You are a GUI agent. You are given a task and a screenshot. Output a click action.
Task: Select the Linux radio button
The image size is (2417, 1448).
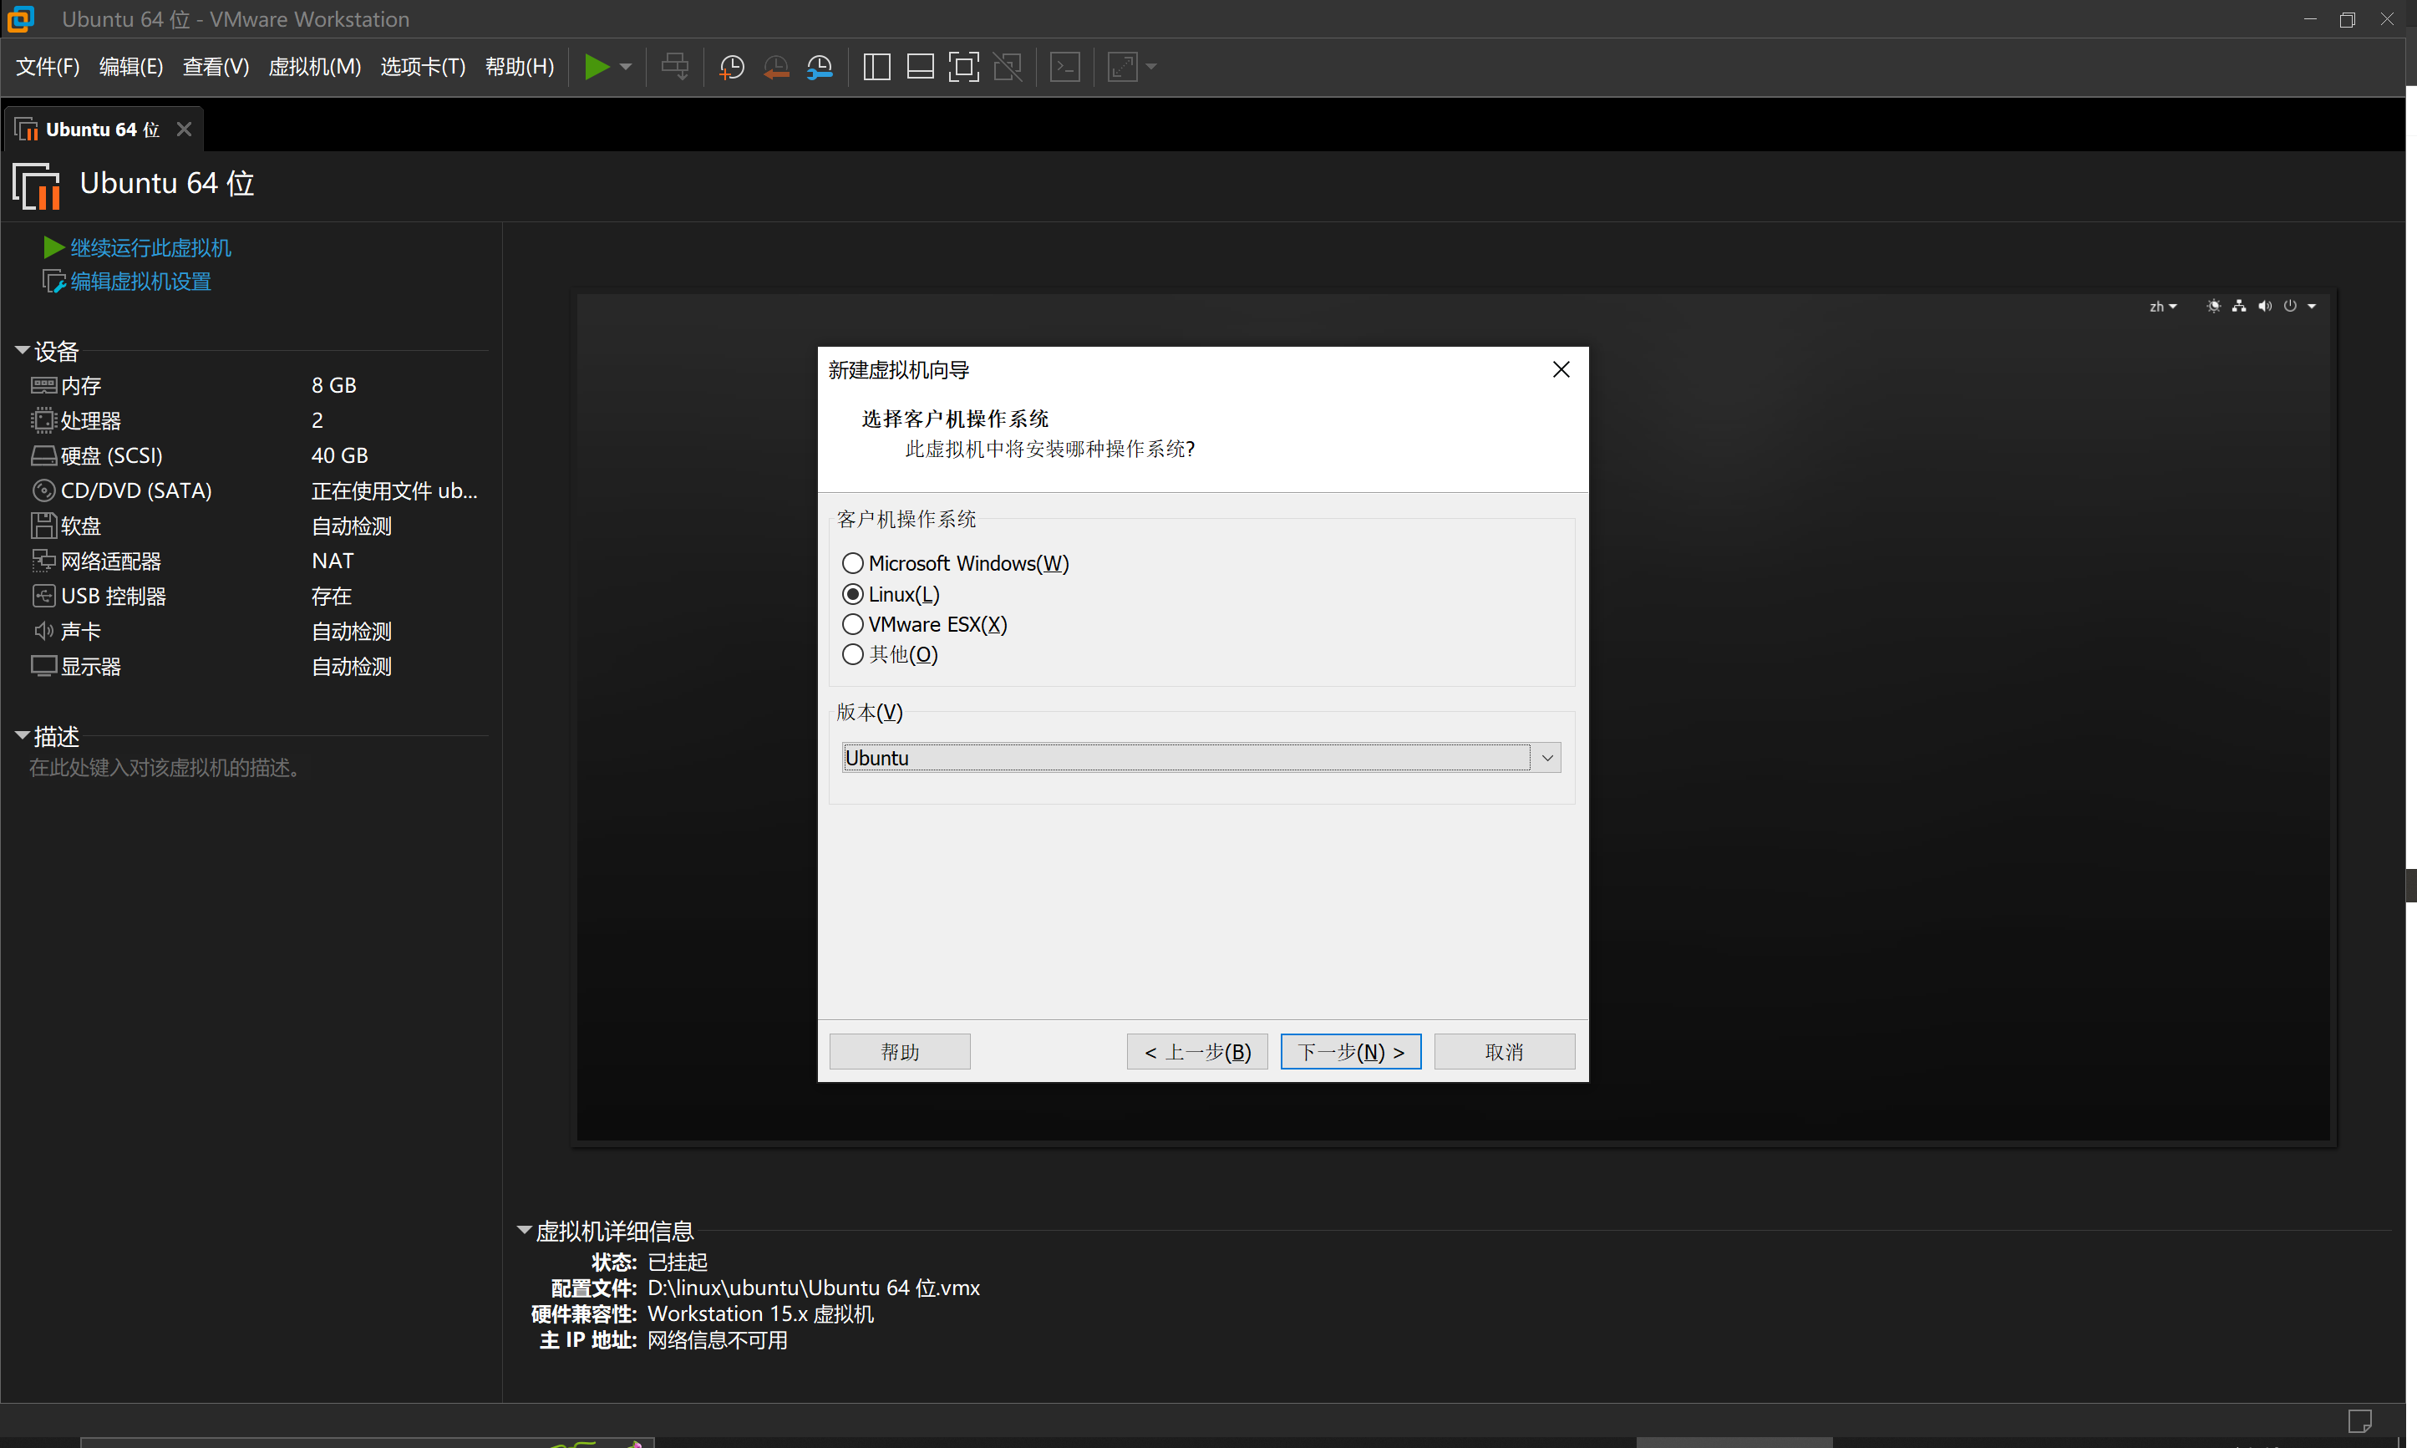tap(852, 594)
